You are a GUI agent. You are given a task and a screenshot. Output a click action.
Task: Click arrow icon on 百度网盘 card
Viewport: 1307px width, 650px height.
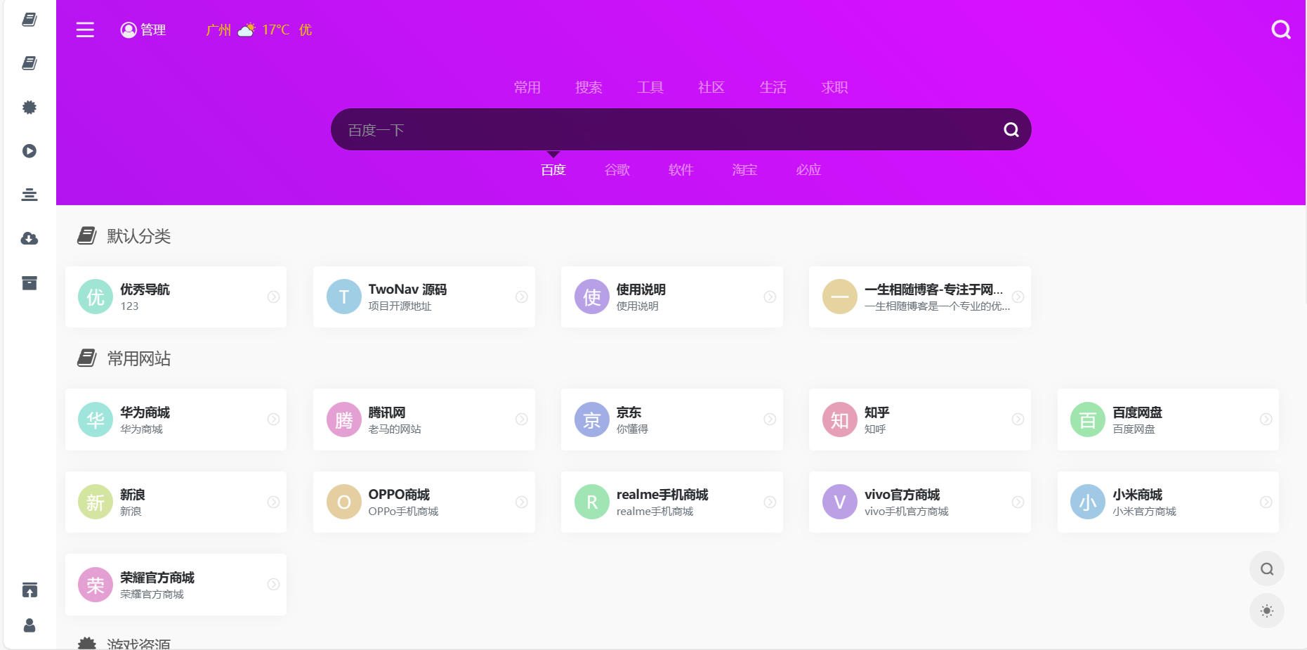[x=1266, y=420]
